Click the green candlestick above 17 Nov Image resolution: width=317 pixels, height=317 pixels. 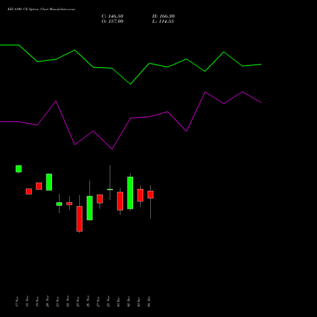point(18,169)
